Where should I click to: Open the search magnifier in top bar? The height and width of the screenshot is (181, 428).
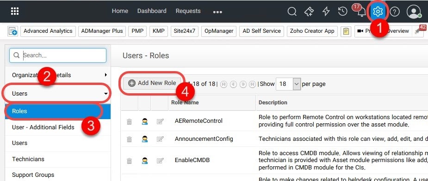tap(292, 12)
